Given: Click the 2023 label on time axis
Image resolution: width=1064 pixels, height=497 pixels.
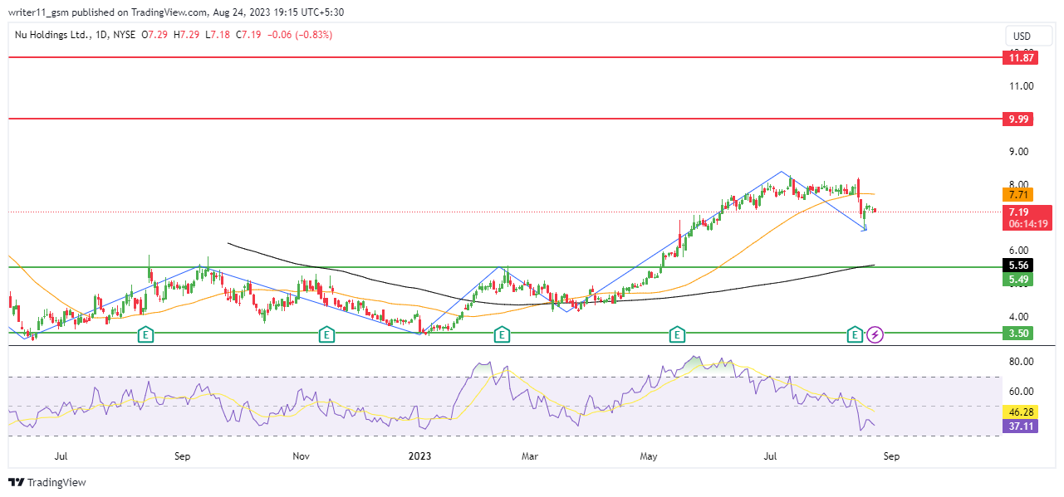Looking at the screenshot, I should click(x=419, y=456).
